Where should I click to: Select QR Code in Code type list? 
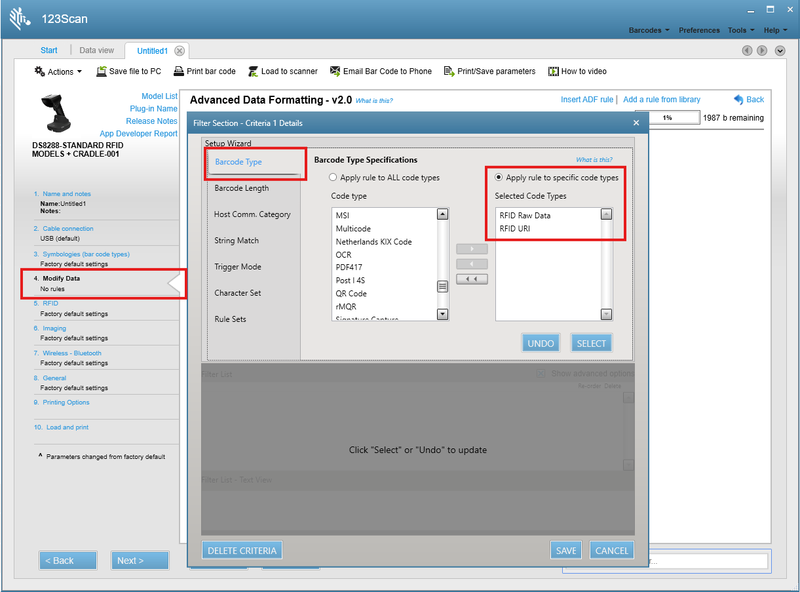pos(351,294)
